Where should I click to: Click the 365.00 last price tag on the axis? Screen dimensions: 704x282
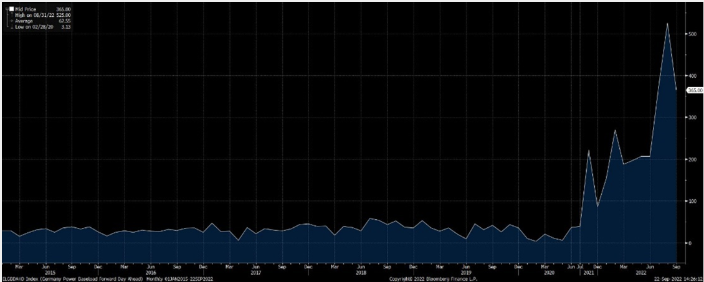point(694,90)
